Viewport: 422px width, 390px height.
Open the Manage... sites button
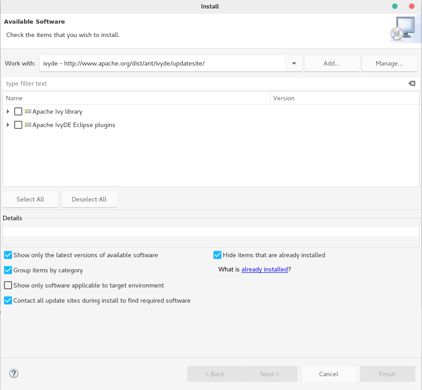tap(389, 64)
